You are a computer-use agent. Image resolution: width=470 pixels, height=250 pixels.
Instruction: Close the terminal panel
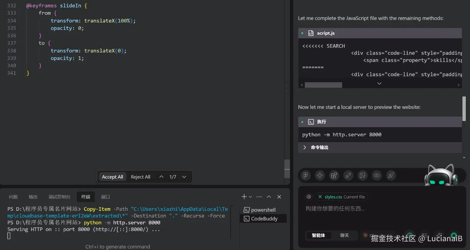(x=279, y=197)
